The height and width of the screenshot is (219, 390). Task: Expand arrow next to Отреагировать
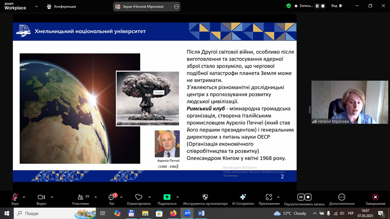point(150,197)
